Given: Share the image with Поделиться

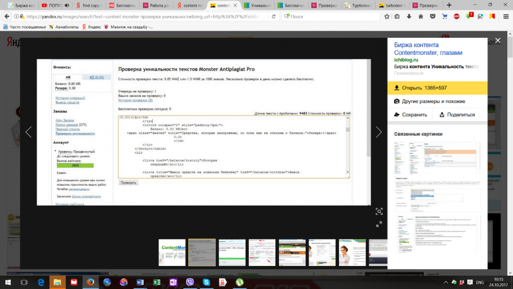Looking at the screenshot, I should point(457,115).
